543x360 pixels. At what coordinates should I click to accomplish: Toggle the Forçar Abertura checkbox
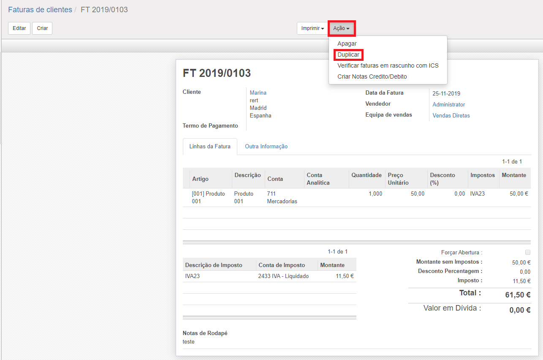[x=527, y=252]
